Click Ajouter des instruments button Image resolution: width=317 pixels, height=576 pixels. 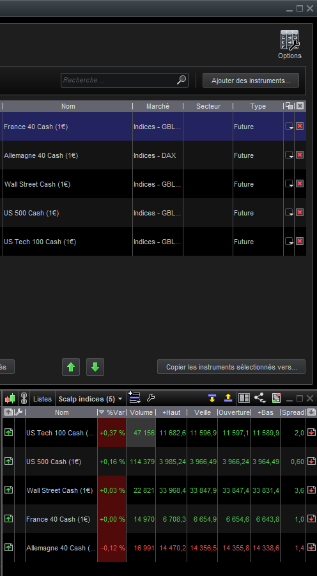point(251,81)
